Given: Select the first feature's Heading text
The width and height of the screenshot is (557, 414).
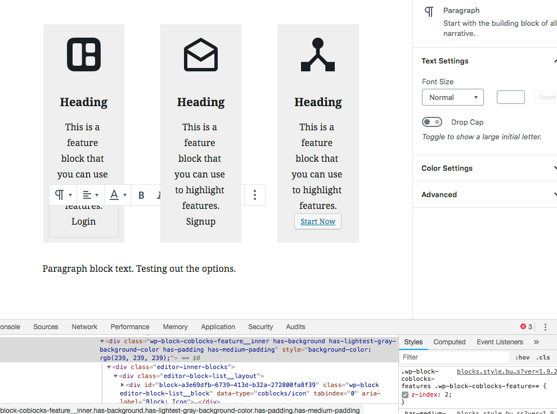Looking at the screenshot, I should coord(84,102).
